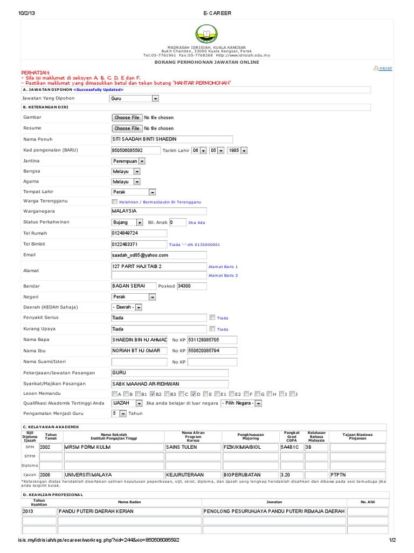Tick licence class B checkbox
414x553 pixels.
pos(126,394)
